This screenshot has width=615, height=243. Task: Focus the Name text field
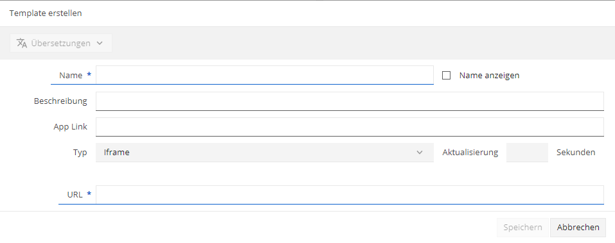(265, 75)
